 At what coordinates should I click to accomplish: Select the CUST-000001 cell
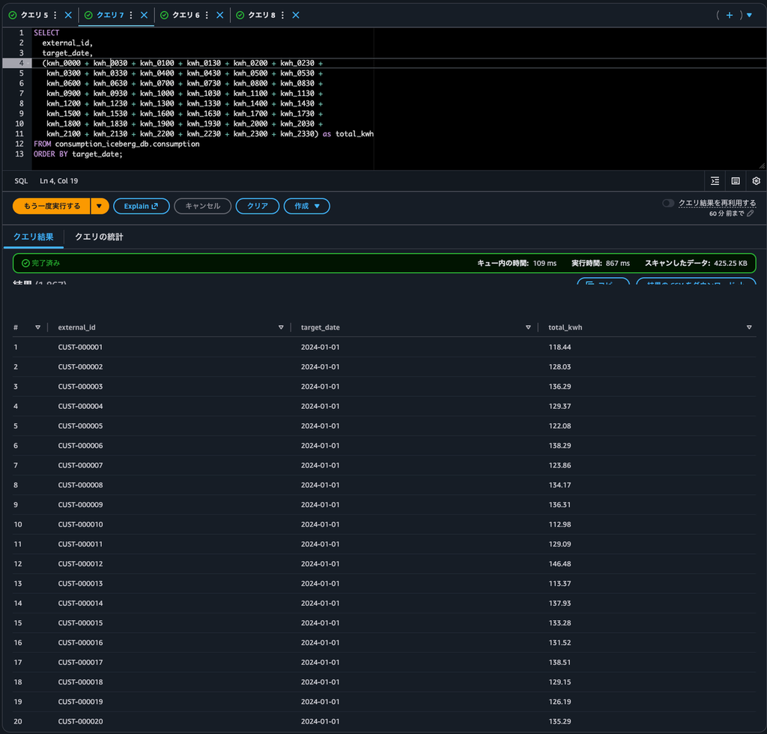click(80, 348)
